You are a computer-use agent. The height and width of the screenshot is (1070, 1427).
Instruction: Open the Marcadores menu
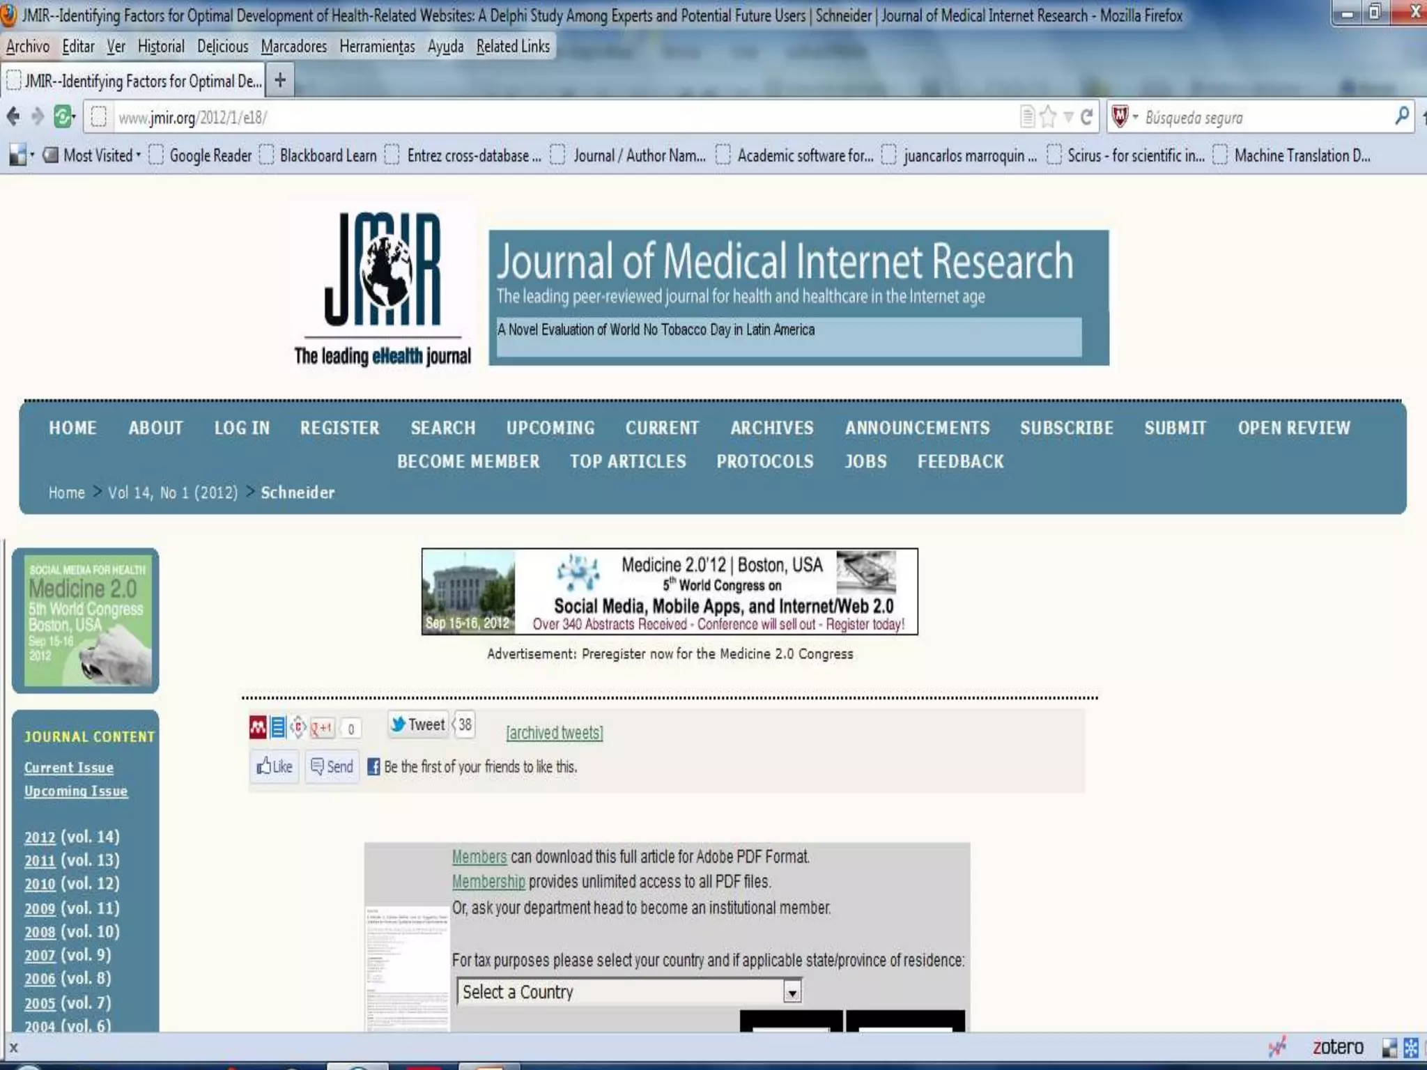(x=293, y=47)
